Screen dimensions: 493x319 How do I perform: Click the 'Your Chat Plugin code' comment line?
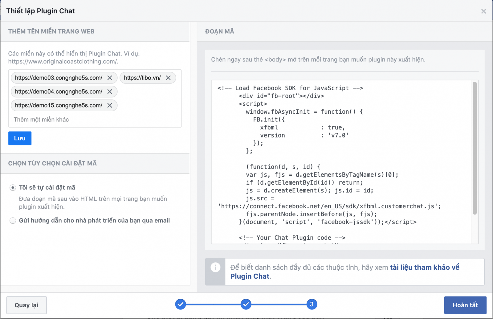point(292,238)
